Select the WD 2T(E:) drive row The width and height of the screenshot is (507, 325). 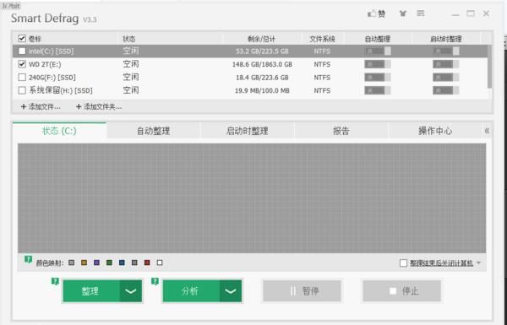tap(250, 64)
